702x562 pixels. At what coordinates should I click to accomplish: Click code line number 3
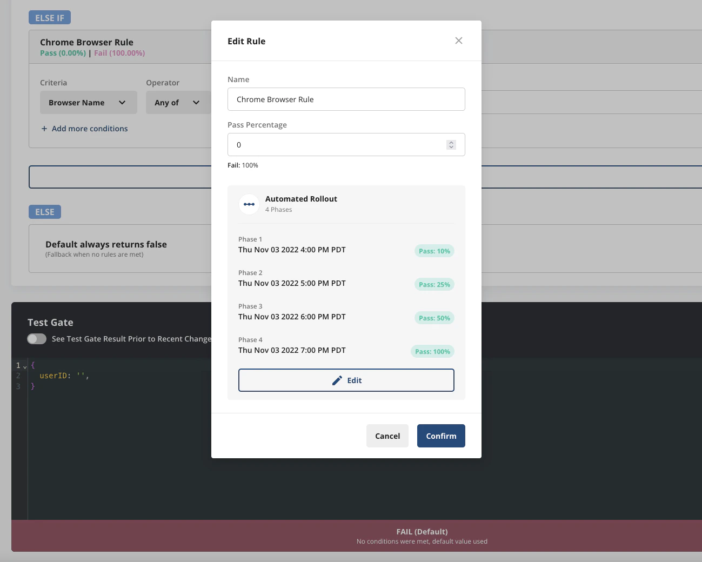click(x=18, y=386)
